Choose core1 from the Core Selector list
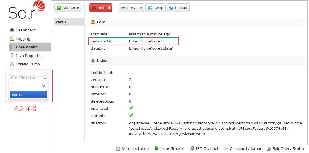This screenshot has height=153, width=309. coord(28,95)
